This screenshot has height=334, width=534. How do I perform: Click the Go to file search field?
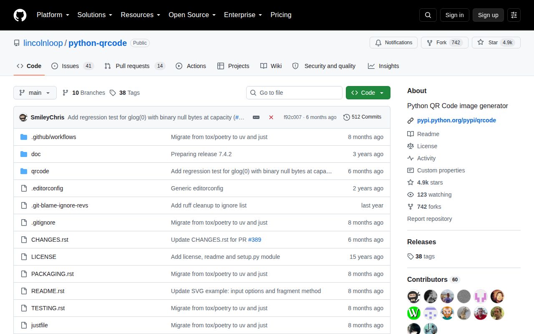click(x=294, y=93)
